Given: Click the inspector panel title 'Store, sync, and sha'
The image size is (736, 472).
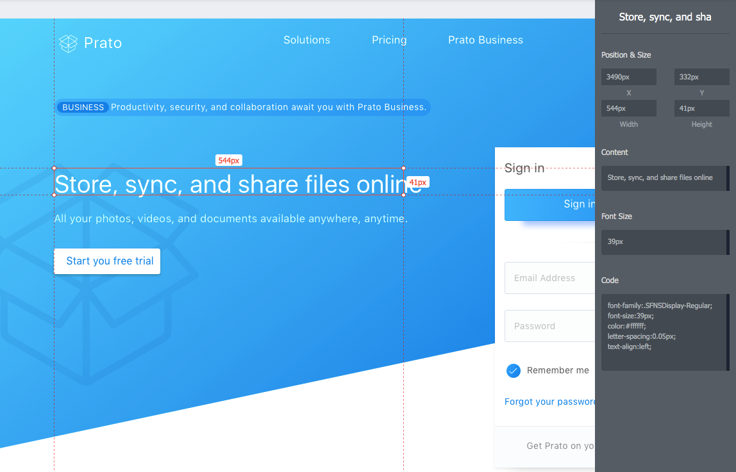Looking at the screenshot, I should pos(665,17).
